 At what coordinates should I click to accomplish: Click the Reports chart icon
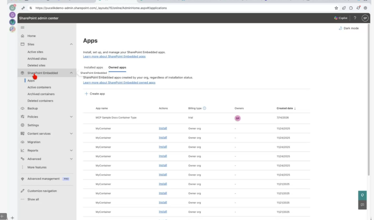[22, 150]
